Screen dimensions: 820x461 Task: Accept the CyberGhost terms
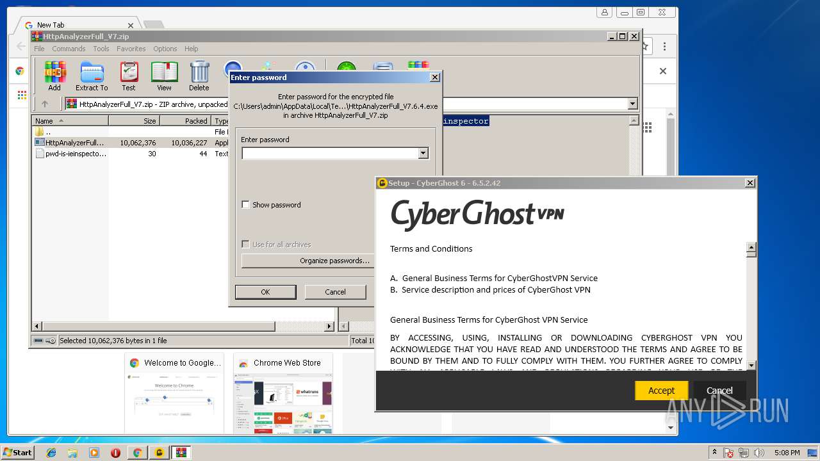tap(661, 391)
